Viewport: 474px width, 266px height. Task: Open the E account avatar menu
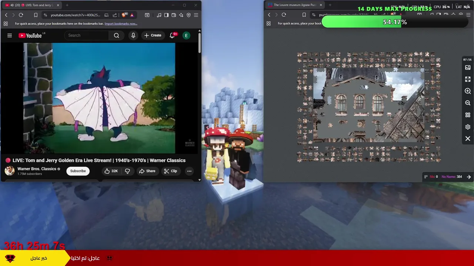point(186,35)
